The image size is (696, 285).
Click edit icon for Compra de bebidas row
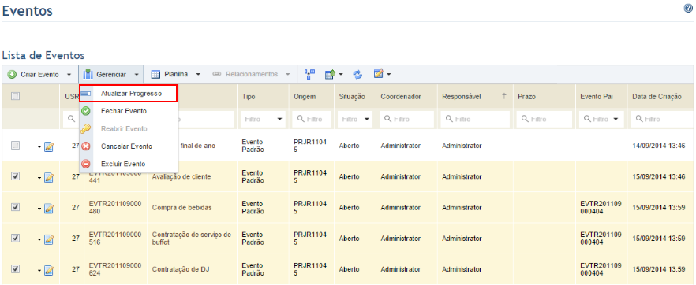(49, 208)
